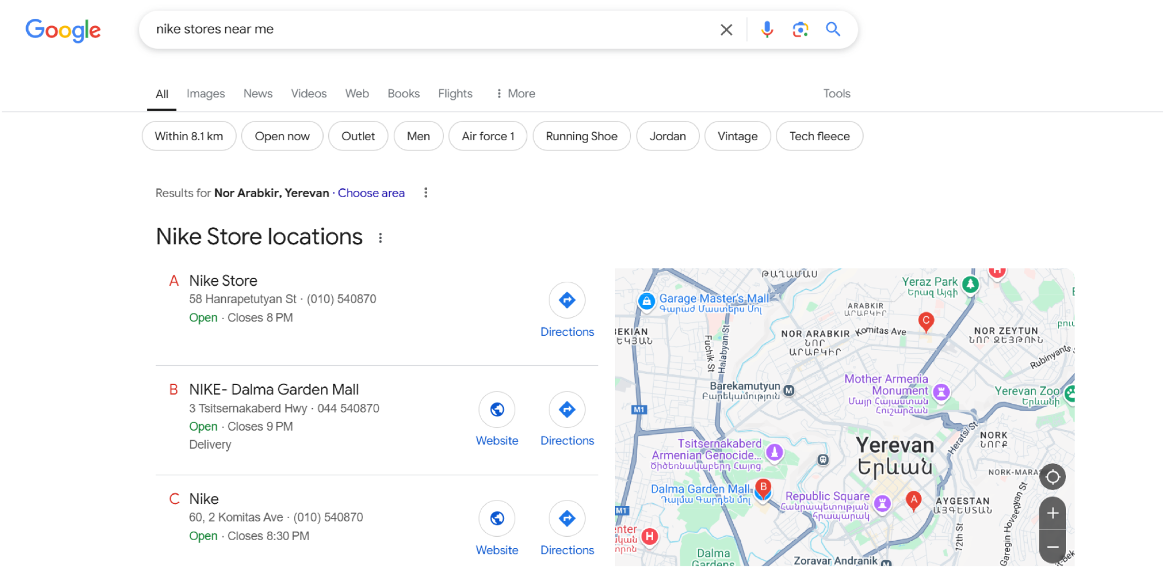Open Google Lens image search
The height and width of the screenshot is (568, 1165).
click(800, 29)
